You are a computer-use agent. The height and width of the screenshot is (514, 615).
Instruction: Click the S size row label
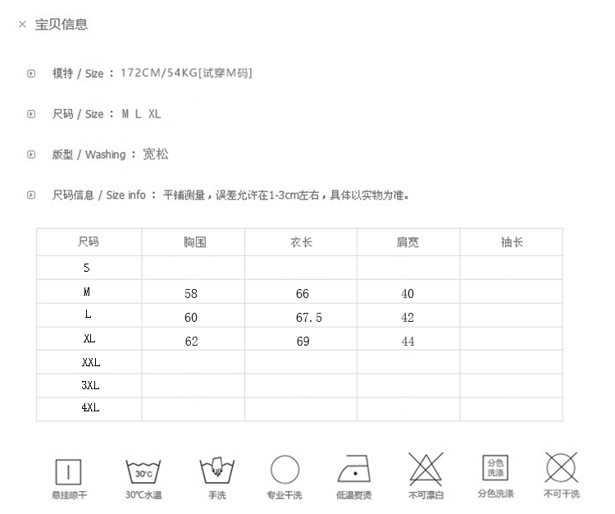tap(87, 268)
